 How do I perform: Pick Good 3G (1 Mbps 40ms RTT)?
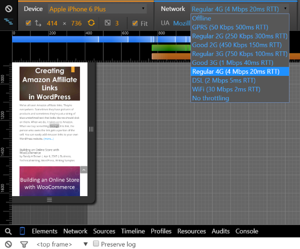[240, 63]
